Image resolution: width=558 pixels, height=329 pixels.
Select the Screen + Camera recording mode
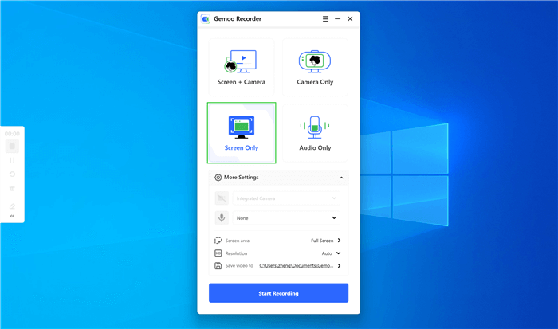[x=242, y=67]
